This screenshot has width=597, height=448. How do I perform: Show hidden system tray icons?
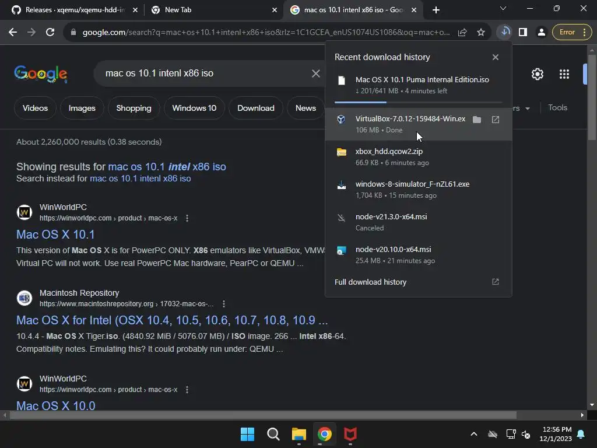[473, 434]
